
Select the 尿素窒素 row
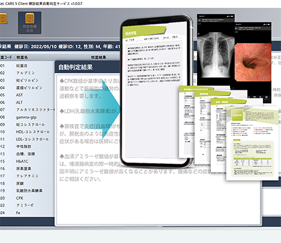pos(27,168)
